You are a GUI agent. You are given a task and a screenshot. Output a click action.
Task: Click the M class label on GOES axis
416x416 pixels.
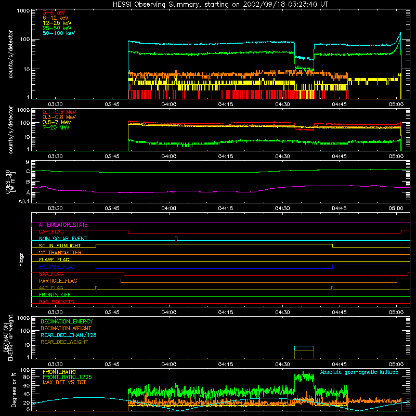pyautogui.click(x=28, y=162)
